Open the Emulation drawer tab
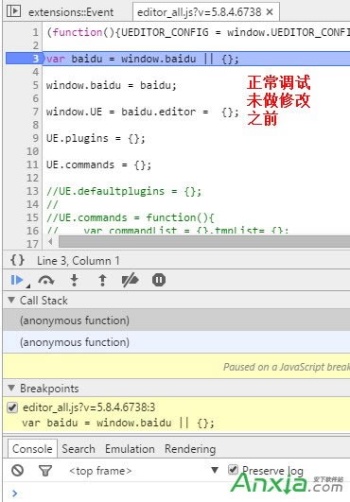The height and width of the screenshot is (502, 350). [x=130, y=449]
